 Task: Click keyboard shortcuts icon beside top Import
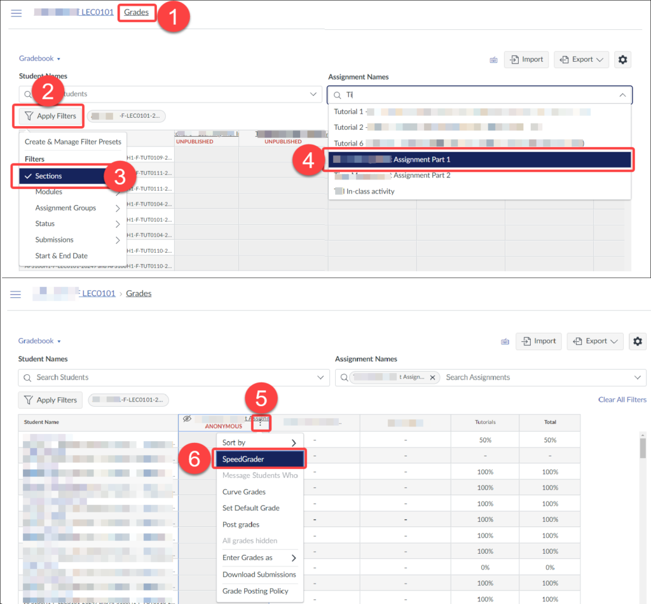click(493, 60)
